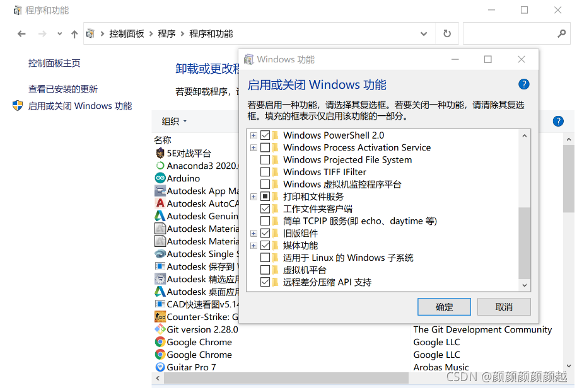Click the 程序和功能 breadcrumb

coord(211,34)
